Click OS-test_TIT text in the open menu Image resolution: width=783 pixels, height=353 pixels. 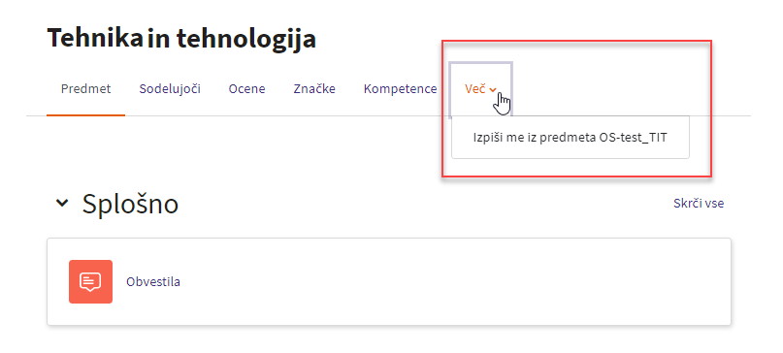(633, 138)
